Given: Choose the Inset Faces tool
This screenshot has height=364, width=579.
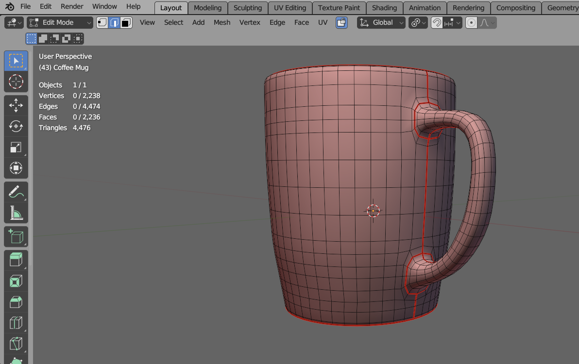Looking at the screenshot, I should [16, 281].
